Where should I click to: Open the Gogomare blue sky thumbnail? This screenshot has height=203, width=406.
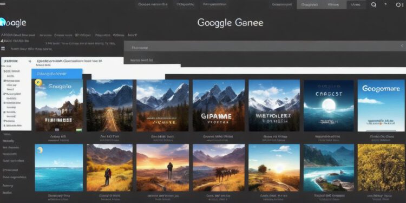coord(381,106)
